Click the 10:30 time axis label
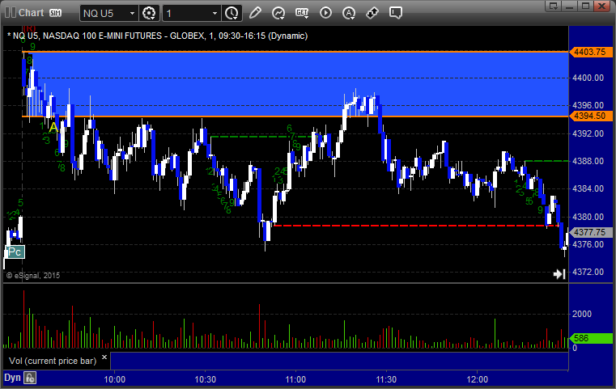The image size is (616, 389). 206,379
